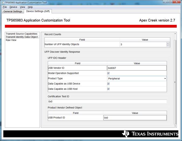The image size is (182, 141).
Task: Decrease Number of UFP Identity Objects
Action: tap(168, 45)
